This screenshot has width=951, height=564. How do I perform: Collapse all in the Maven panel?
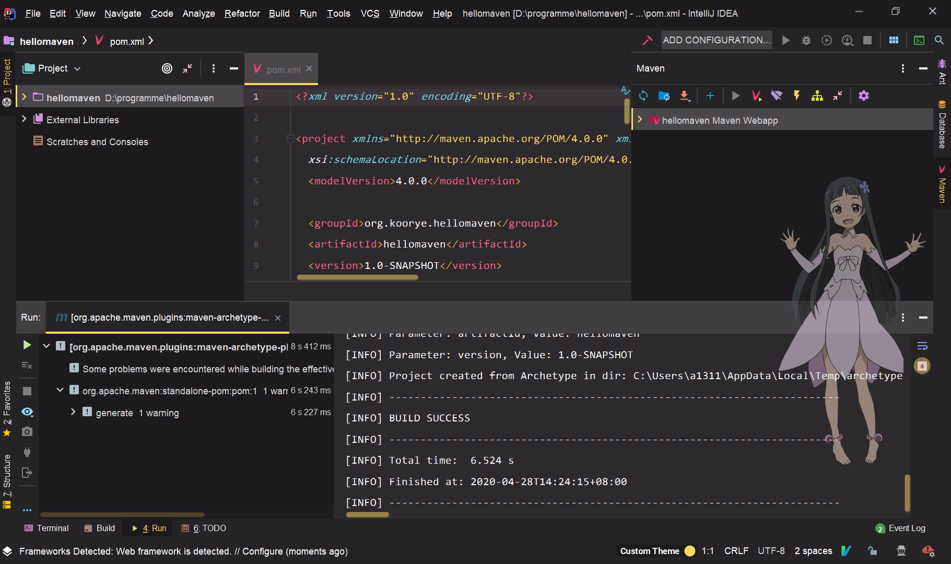pyautogui.click(x=838, y=96)
